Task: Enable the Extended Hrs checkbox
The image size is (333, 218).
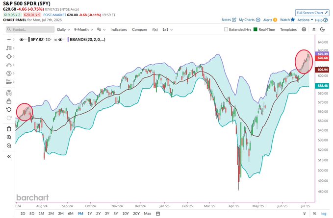Action: point(226,29)
